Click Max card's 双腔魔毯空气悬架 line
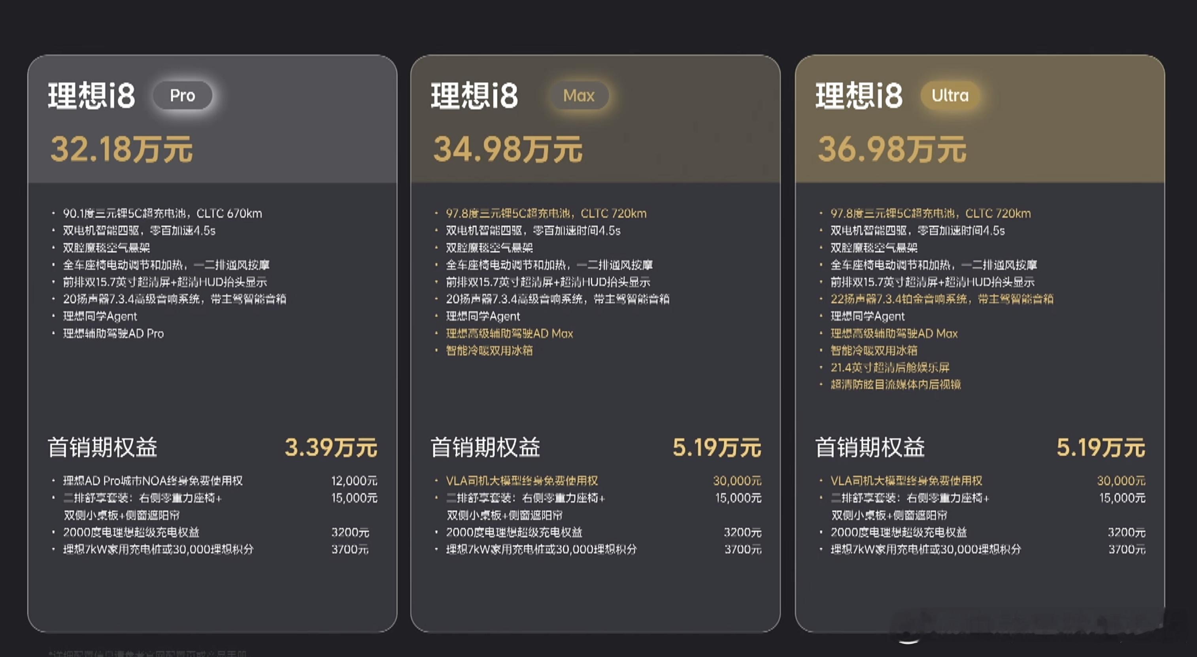The width and height of the screenshot is (1197, 657). click(489, 247)
